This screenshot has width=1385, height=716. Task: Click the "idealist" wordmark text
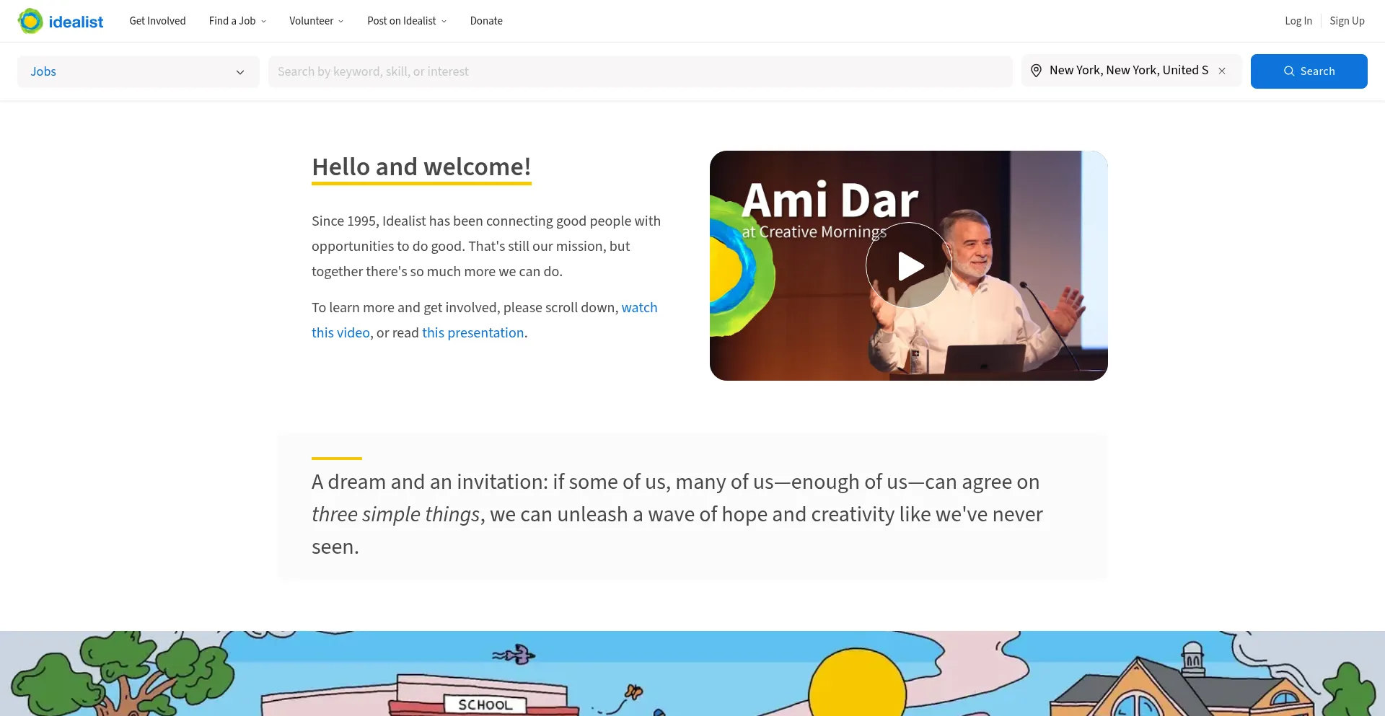76,22
